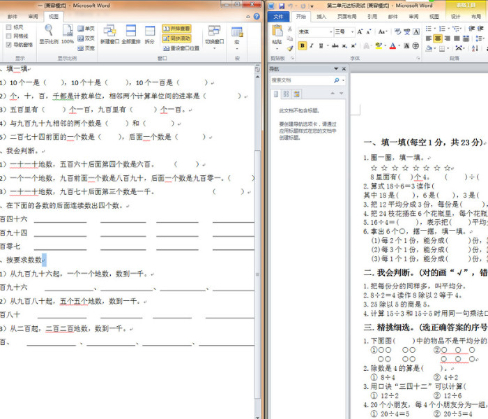Click Align Right icon
The image size is (488, 419).
448,38
